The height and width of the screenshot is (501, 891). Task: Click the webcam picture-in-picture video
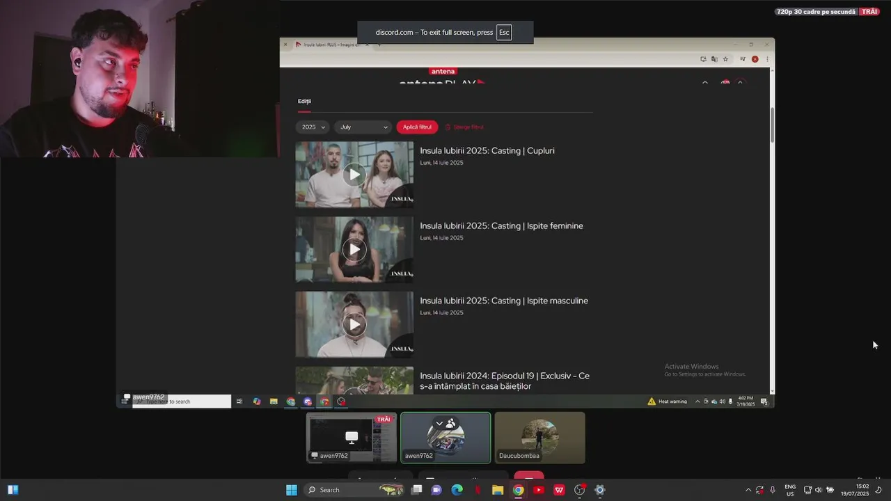click(139, 79)
